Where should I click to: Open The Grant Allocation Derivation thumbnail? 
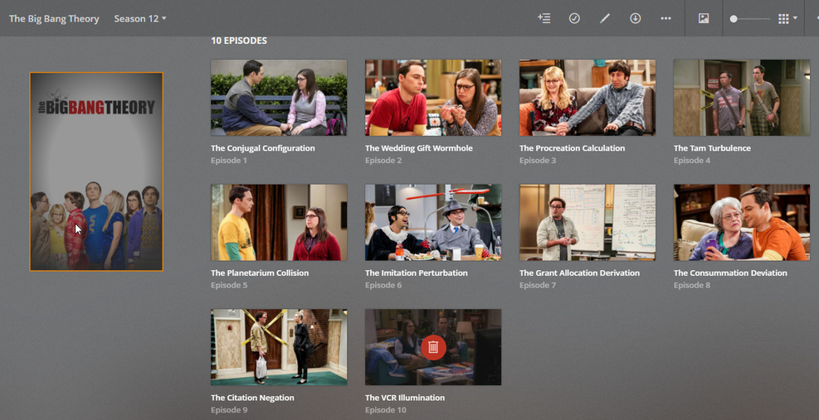click(x=587, y=222)
